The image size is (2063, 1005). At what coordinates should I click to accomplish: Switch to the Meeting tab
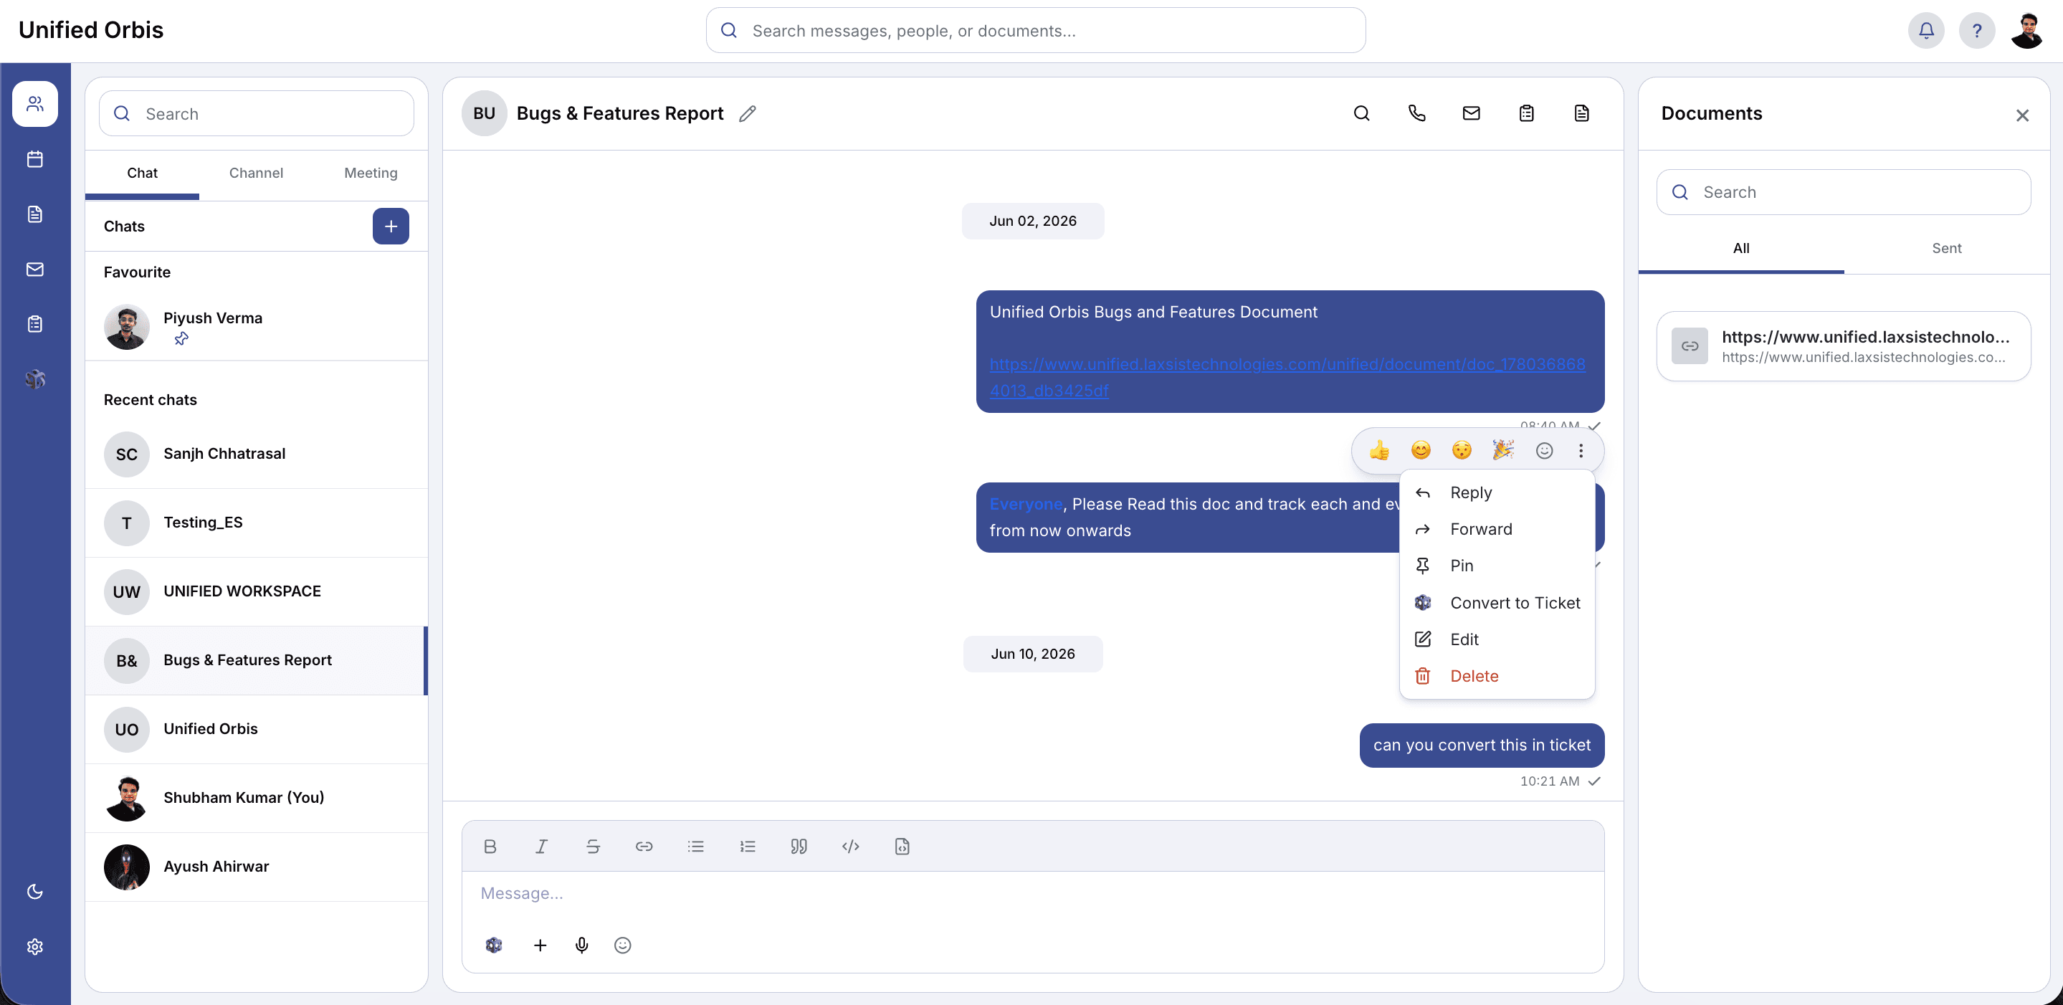(371, 173)
